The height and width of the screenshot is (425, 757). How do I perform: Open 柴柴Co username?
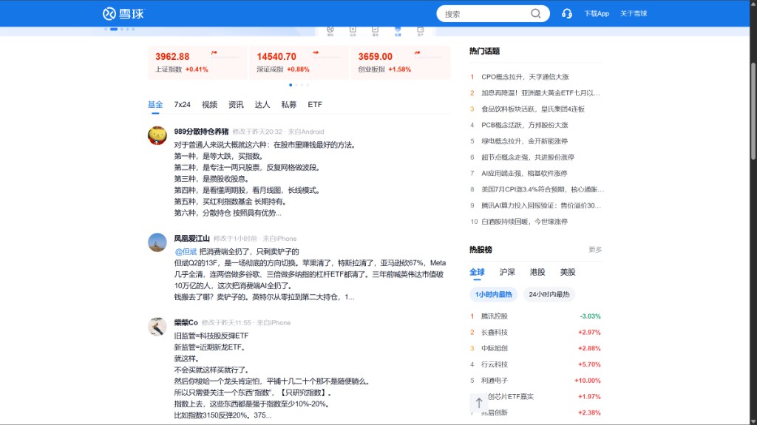[186, 322]
